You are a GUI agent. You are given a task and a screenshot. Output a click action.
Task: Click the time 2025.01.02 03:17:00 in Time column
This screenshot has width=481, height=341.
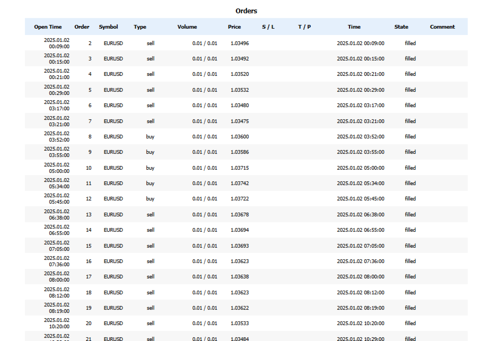point(361,105)
